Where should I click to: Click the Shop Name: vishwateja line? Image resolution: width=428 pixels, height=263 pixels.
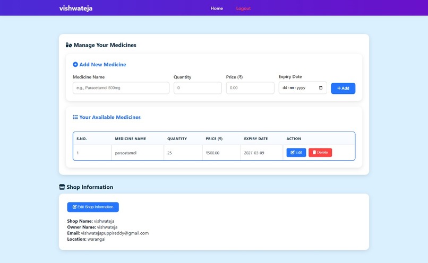click(91, 221)
